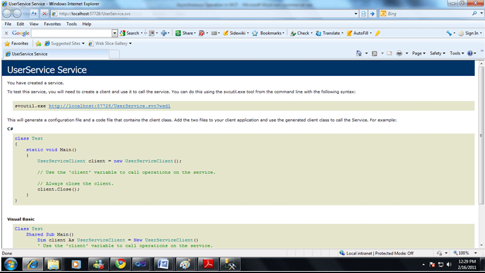Expand the Web Slice Gallery dropdown

tap(130, 44)
